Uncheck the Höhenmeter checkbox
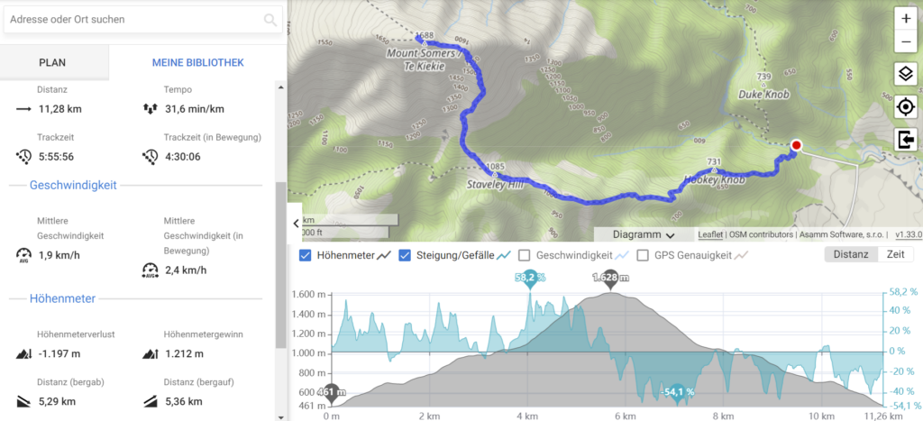 pyautogui.click(x=305, y=255)
